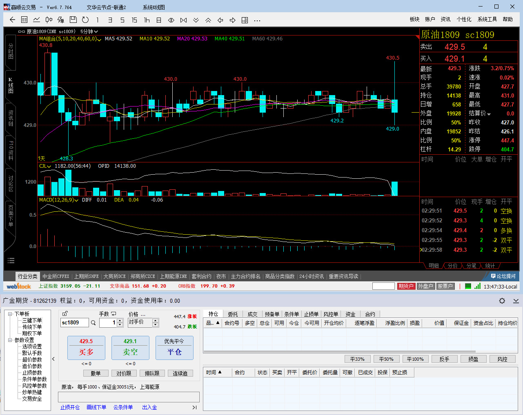
Task: Switch to the 分价 tab
Action: 452,266
